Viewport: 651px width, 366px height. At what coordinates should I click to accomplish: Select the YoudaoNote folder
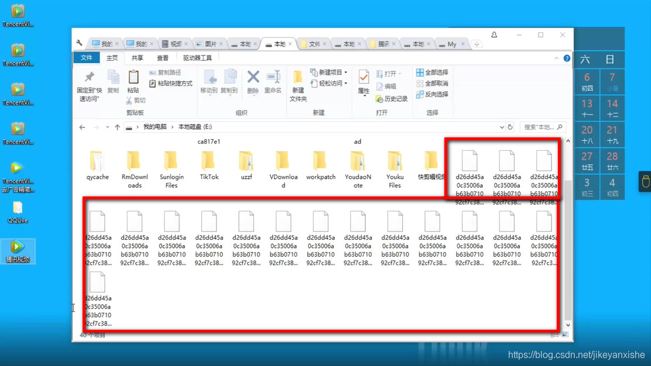[358, 169]
